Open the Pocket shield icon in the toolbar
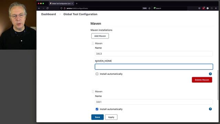220x124 pixels. [199, 8]
